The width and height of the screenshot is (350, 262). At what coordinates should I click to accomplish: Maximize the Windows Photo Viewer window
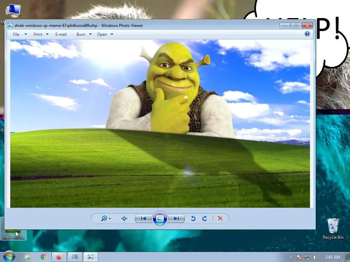click(x=296, y=26)
